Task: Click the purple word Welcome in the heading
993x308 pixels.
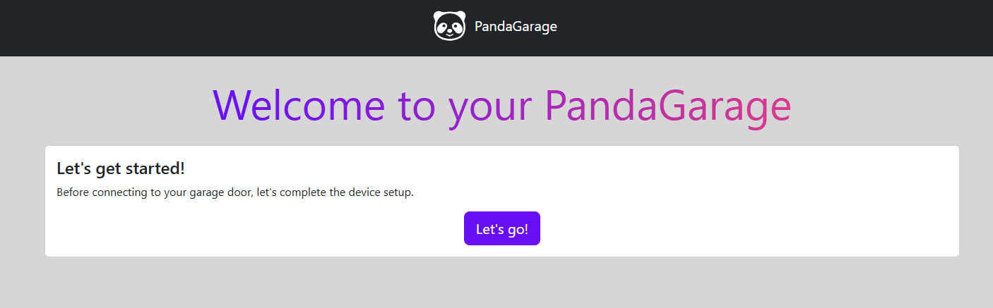Action: tap(299, 105)
